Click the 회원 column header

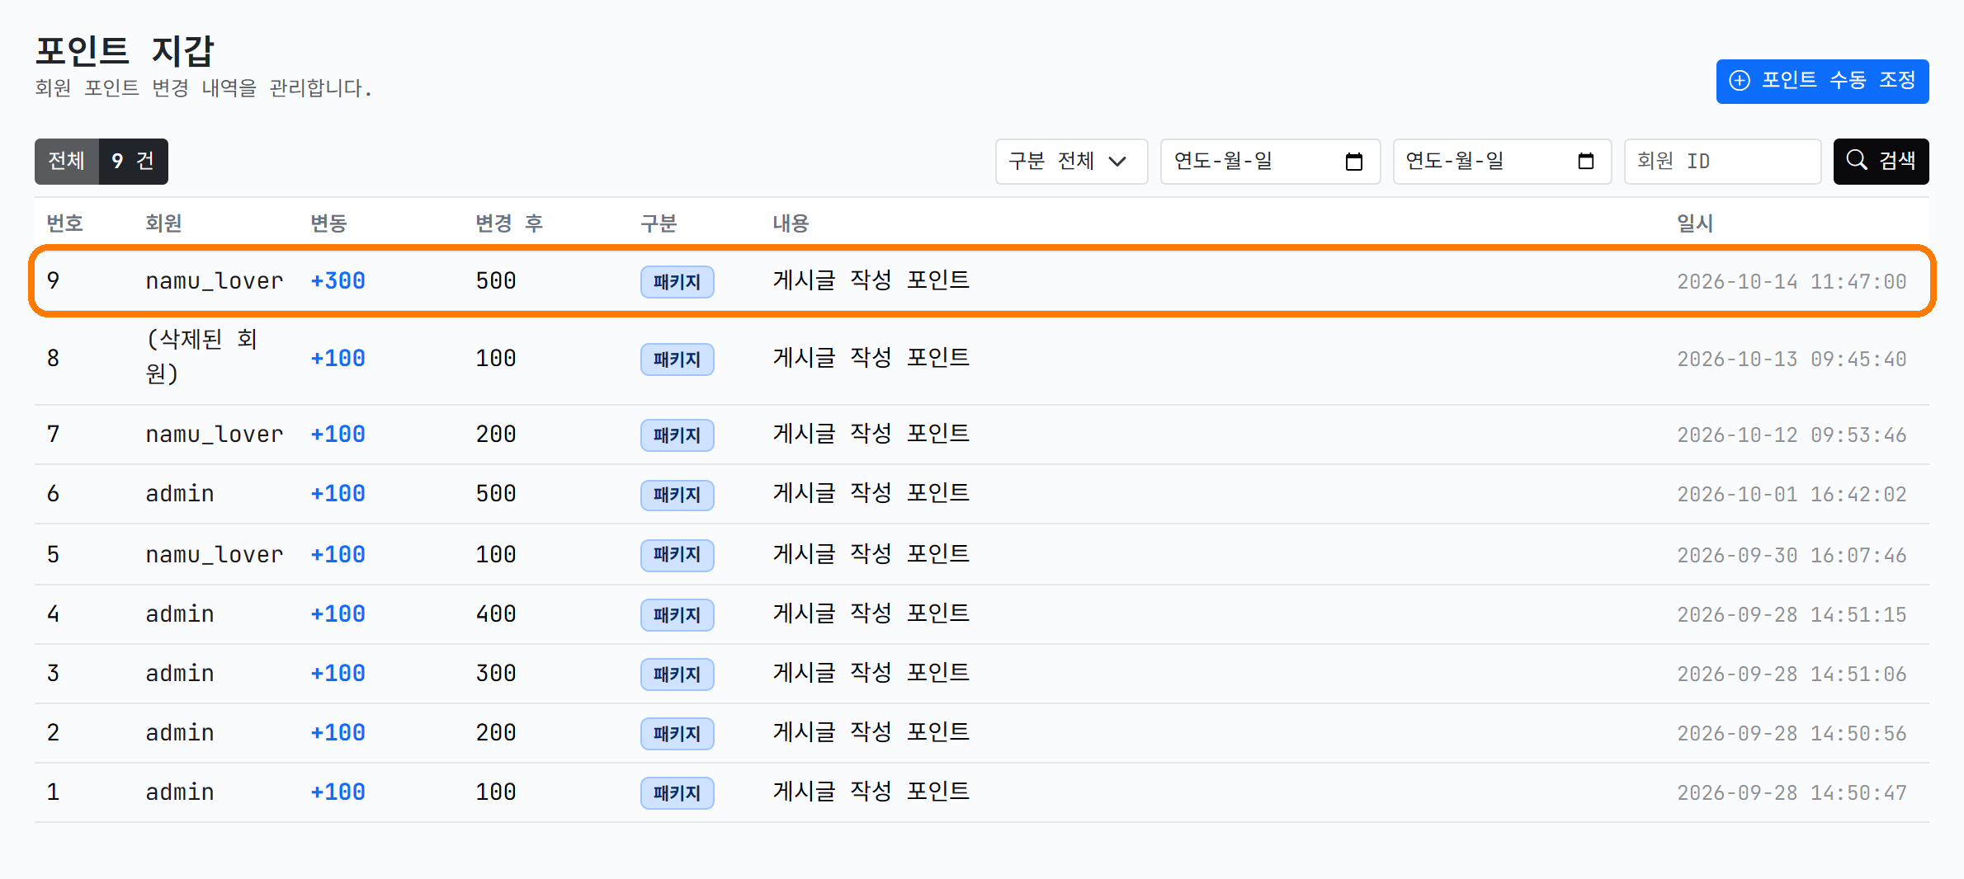(x=163, y=223)
